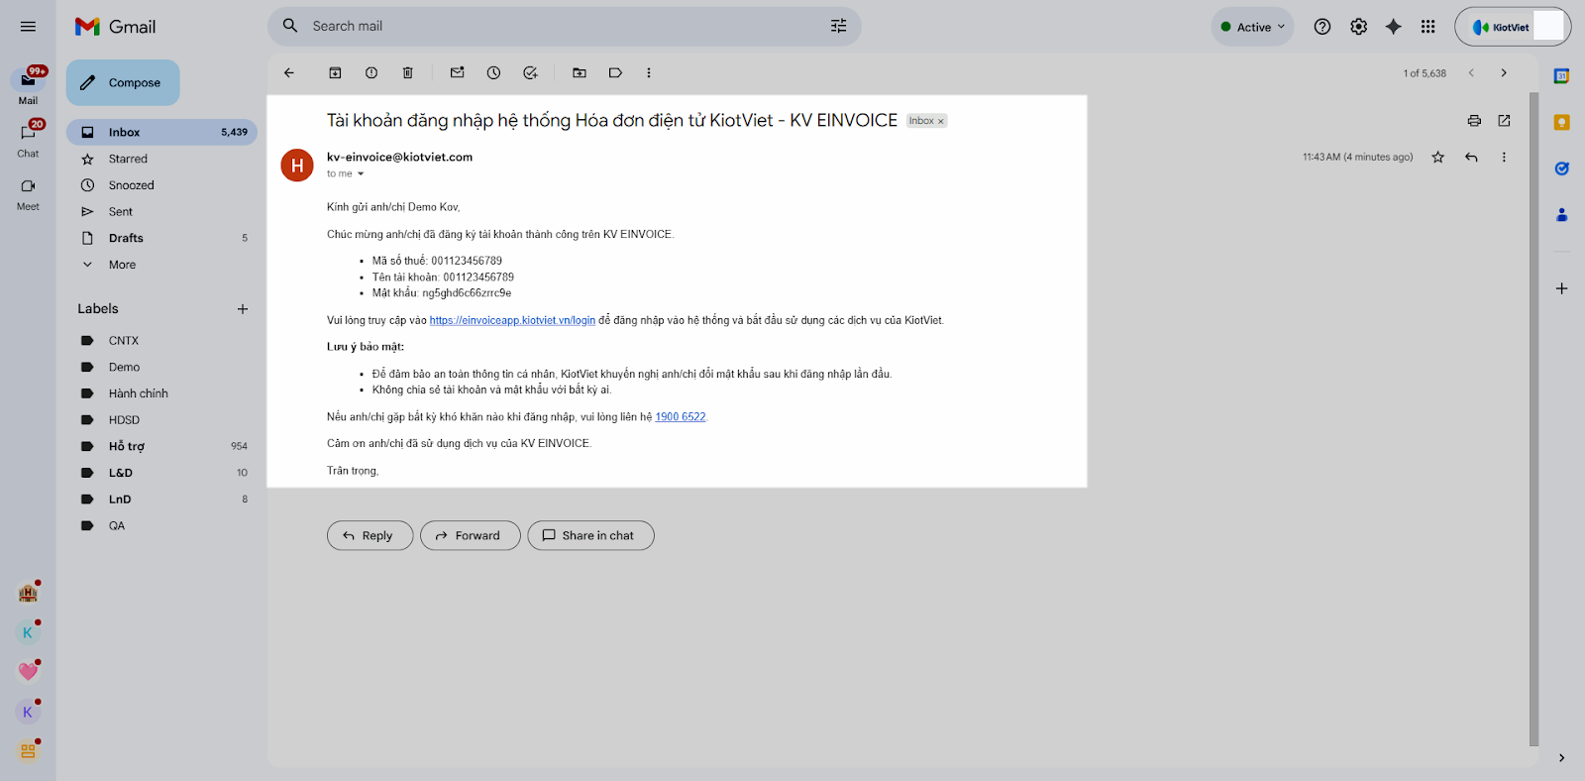Open the label-as icon
Image resolution: width=1585 pixels, height=781 pixels.
[615, 72]
